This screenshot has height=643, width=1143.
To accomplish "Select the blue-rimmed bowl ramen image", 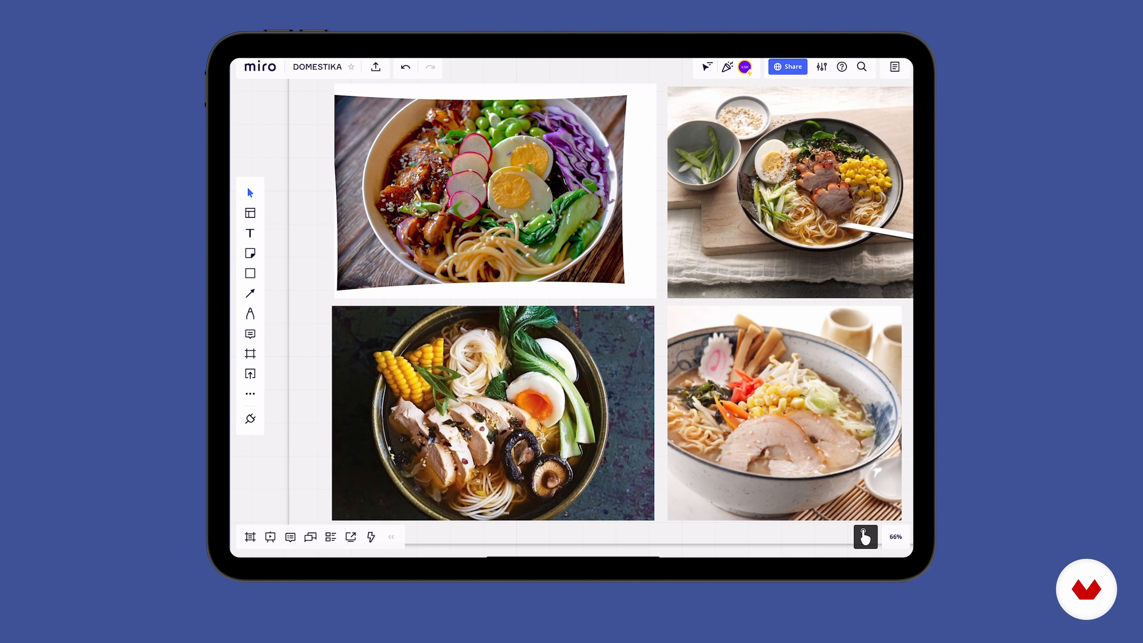I will (785, 413).
